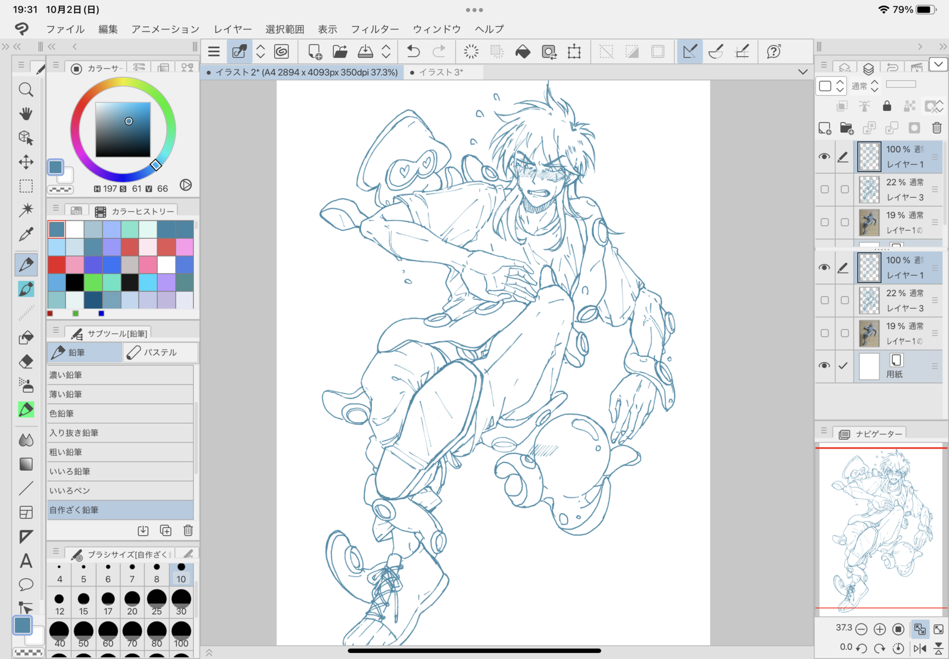949x659 pixels.
Task: Show the 22% レイヤー3 layer
Action: click(824, 189)
